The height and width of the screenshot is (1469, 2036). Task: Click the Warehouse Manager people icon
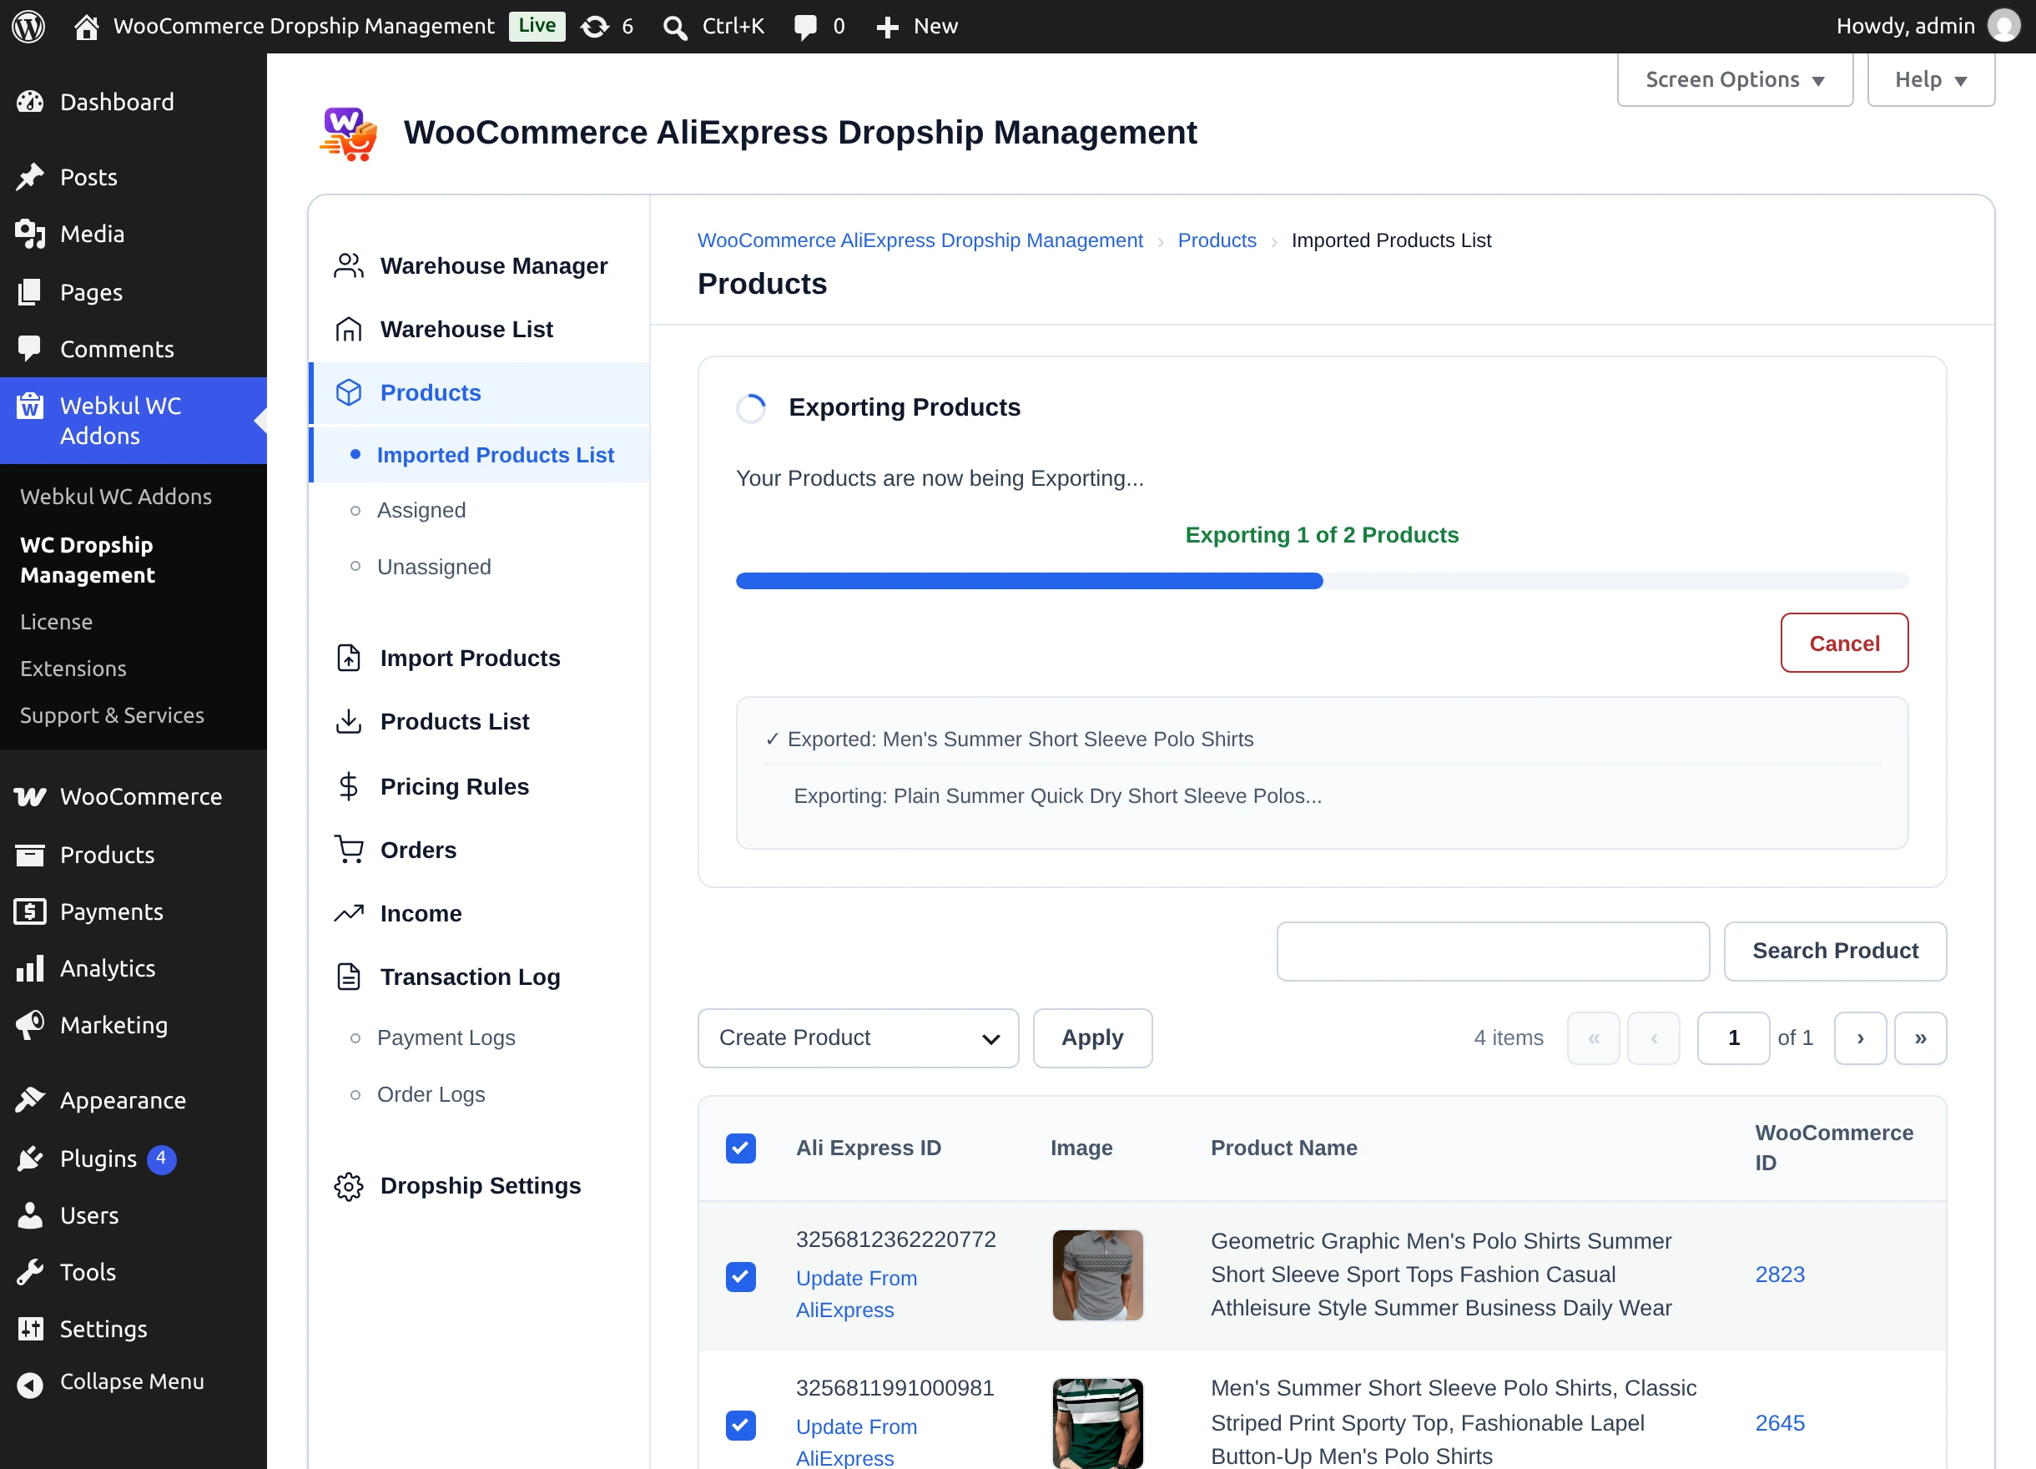(x=348, y=265)
